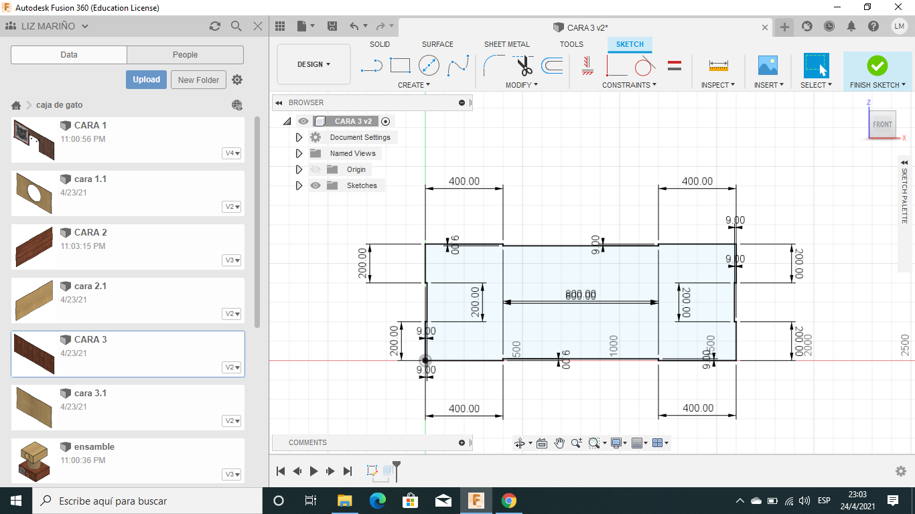915x514 pixels.
Task: Refresh the data panel
Action: tap(215, 26)
